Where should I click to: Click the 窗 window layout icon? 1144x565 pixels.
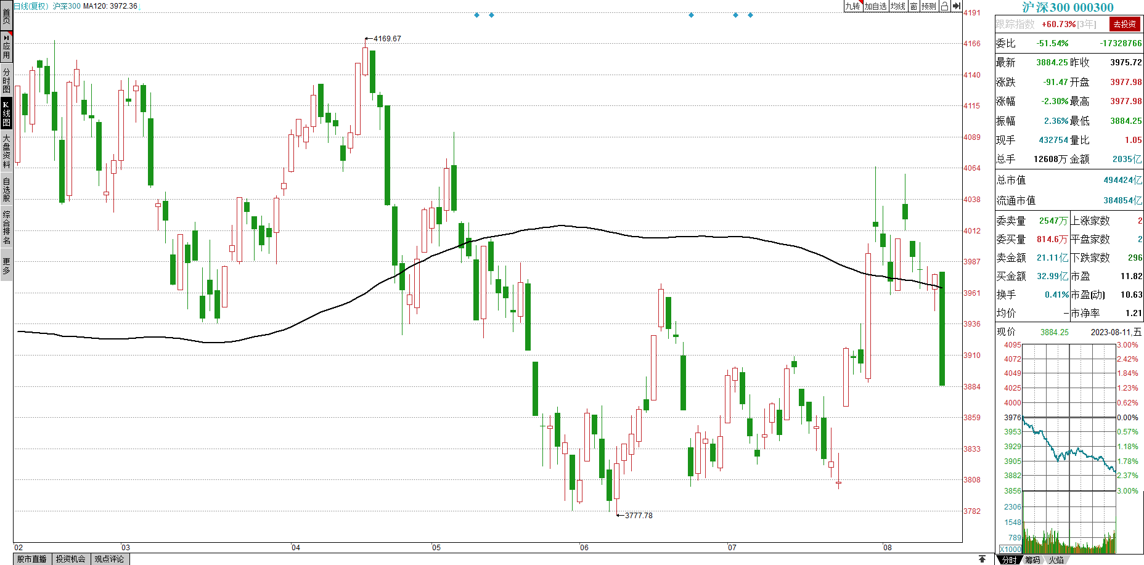913,6
